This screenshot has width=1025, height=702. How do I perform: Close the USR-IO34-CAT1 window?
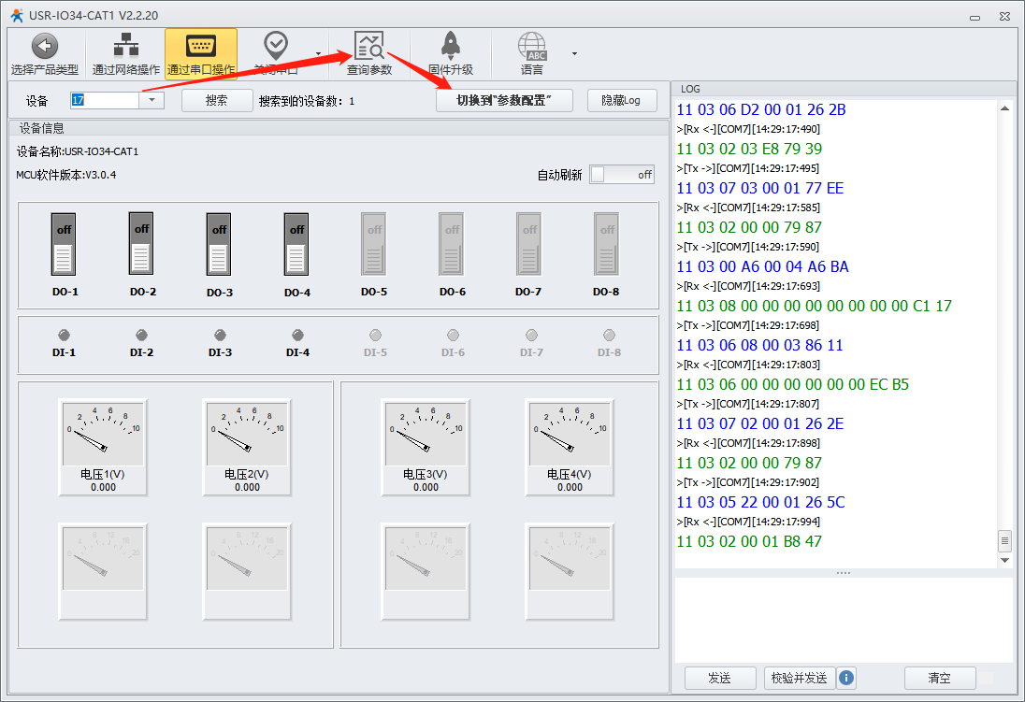pos(1004,16)
